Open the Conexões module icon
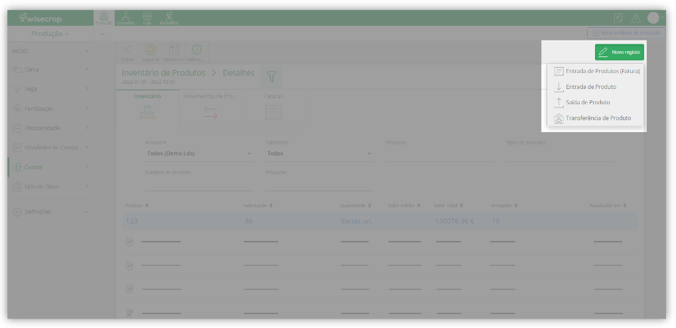Screen dimensions: 676x328 coord(126,18)
